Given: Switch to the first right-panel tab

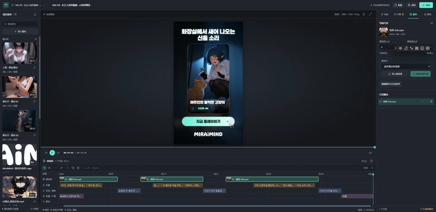Looking at the screenshot, I should [x=384, y=14].
